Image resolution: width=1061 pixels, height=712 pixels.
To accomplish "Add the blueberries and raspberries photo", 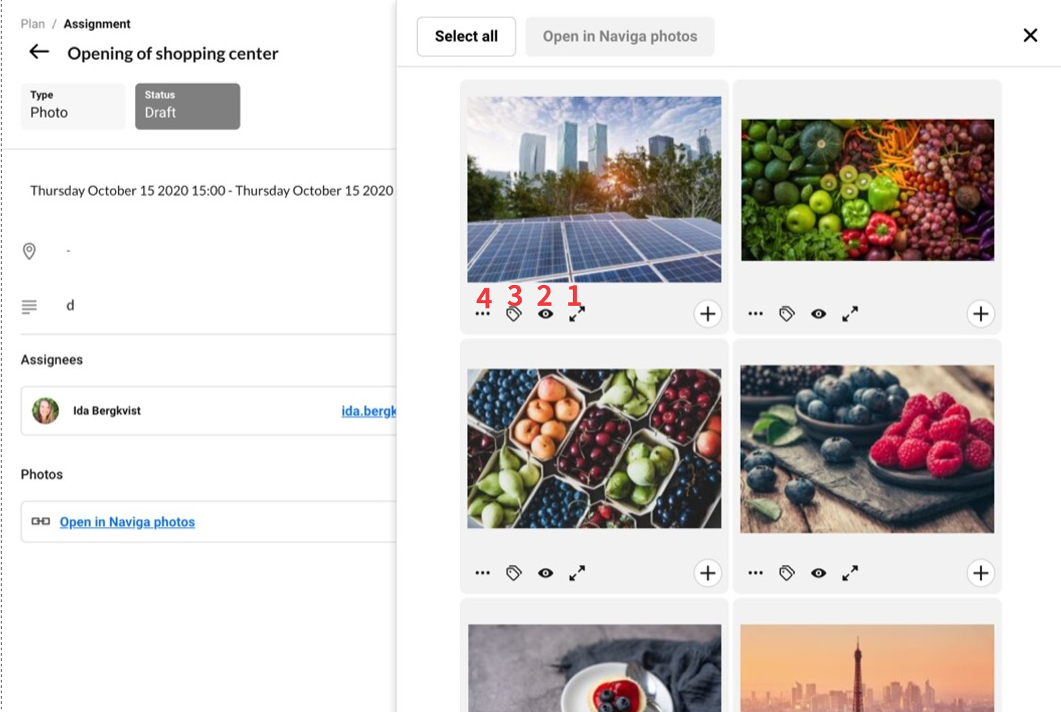I will click(981, 573).
